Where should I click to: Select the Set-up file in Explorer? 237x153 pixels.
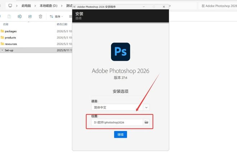[9, 50]
